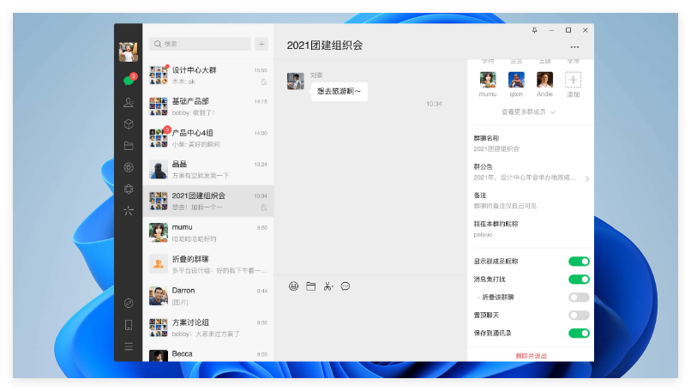Viewport: 691px width, 391px height.
Task: Open the hamburger settings menu in the sidebar
Action: [x=129, y=346]
